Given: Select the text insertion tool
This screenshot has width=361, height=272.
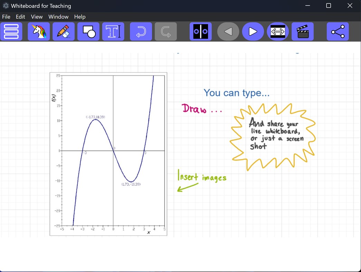Looking at the screenshot, I should click(113, 31).
